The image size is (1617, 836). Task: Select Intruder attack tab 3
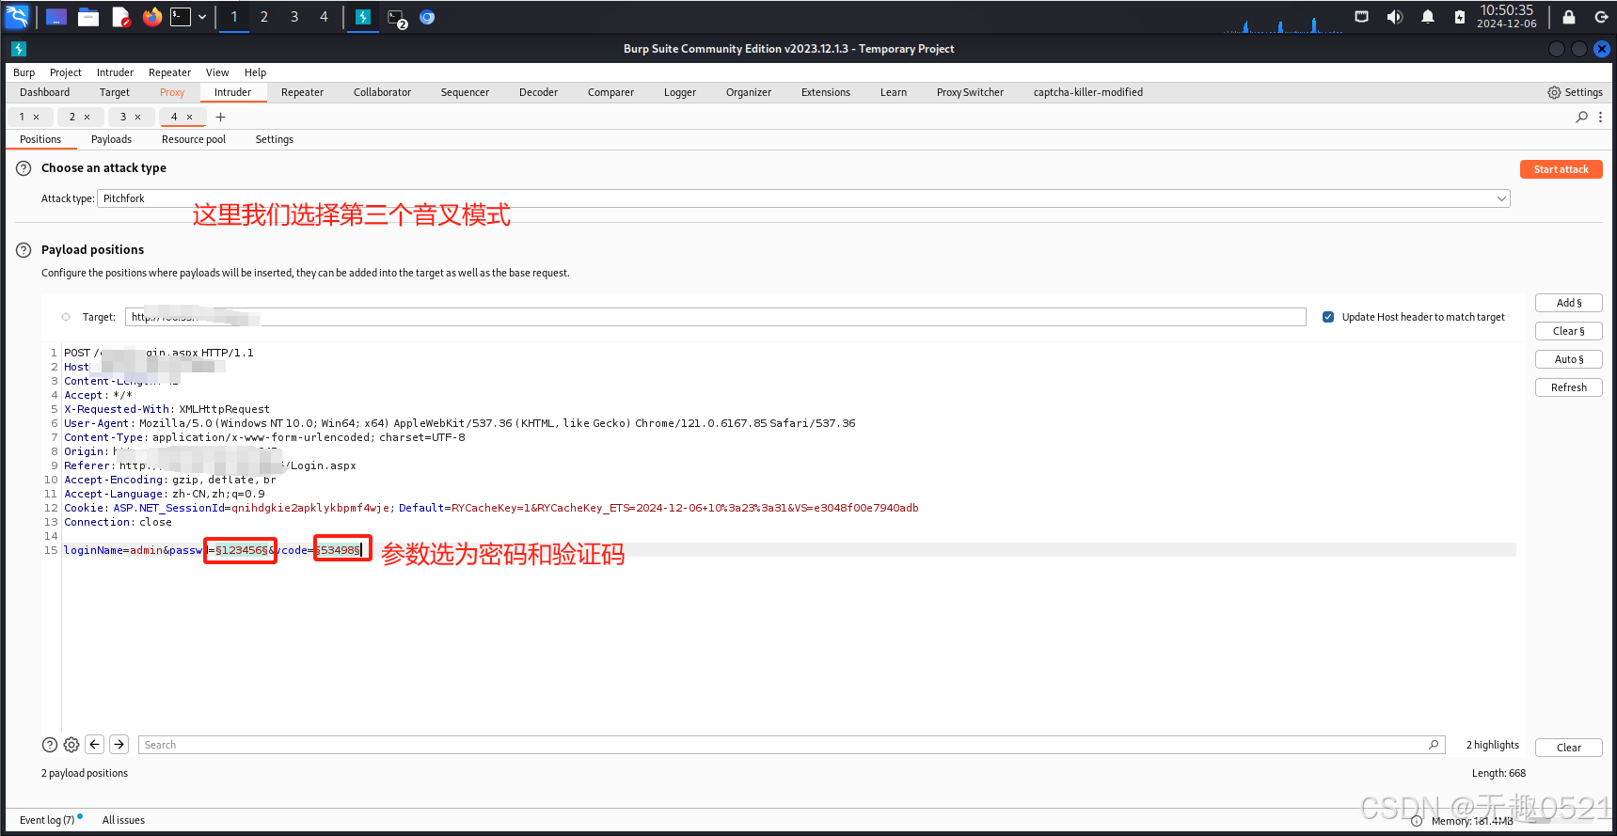[123, 117]
